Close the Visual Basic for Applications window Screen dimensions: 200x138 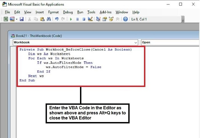(193, 4)
